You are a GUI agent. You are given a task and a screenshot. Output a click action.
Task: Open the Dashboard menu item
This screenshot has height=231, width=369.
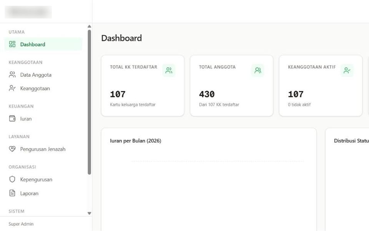coord(43,44)
